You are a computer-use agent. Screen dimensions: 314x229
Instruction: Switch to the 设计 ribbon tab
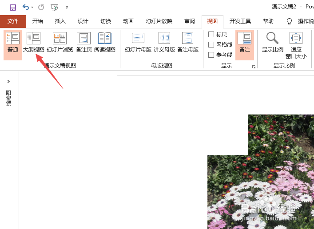pos(83,21)
